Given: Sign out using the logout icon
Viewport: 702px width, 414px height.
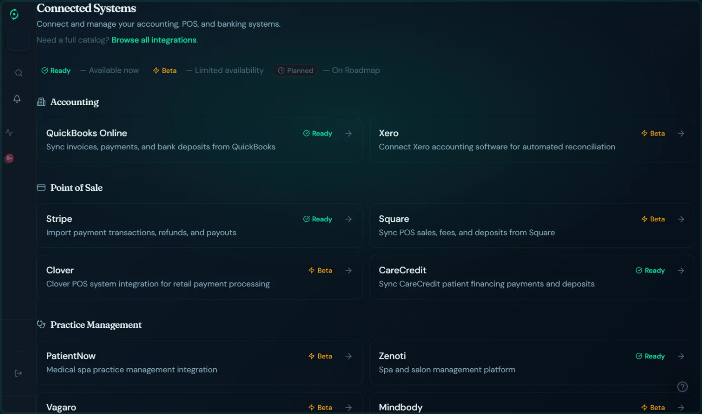Looking at the screenshot, I should click(x=18, y=373).
